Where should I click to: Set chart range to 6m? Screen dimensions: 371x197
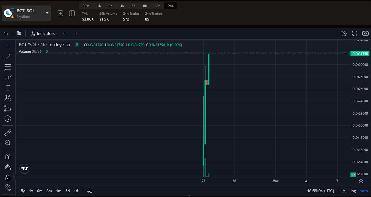(40, 191)
